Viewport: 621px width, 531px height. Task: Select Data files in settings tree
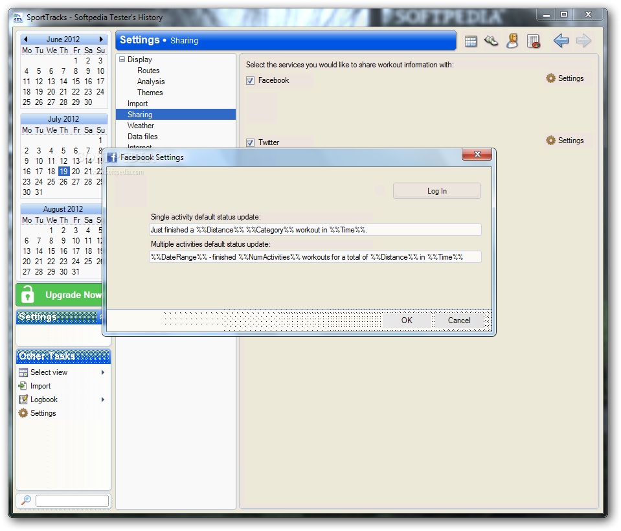click(142, 137)
